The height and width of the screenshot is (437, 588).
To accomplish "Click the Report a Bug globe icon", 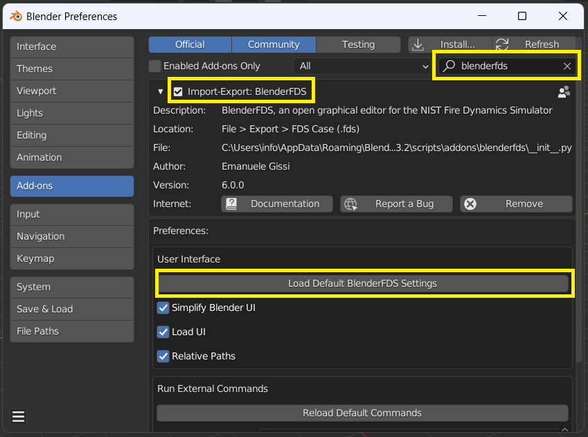I will point(350,204).
